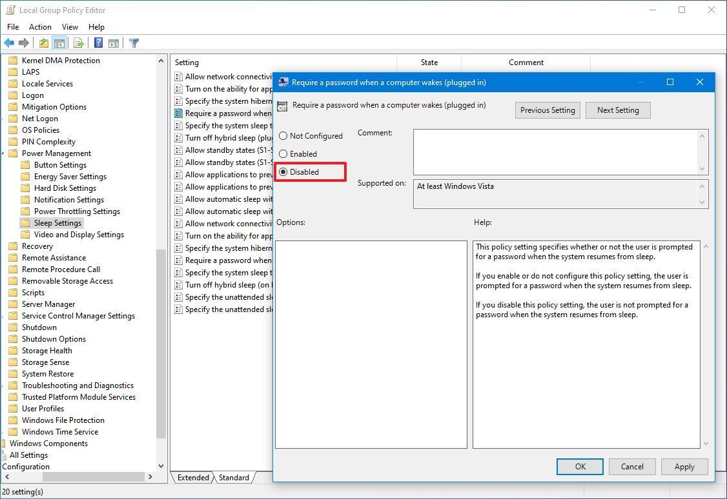The width and height of the screenshot is (727, 499).
Task: Open the Filter options funnel icon
Action: [x=134, y=43]
